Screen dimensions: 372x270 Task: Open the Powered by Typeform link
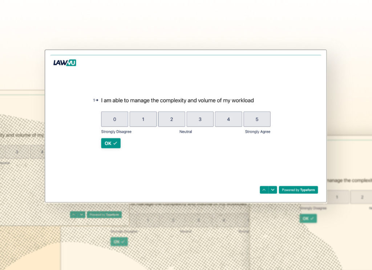[x=299, y=190]
